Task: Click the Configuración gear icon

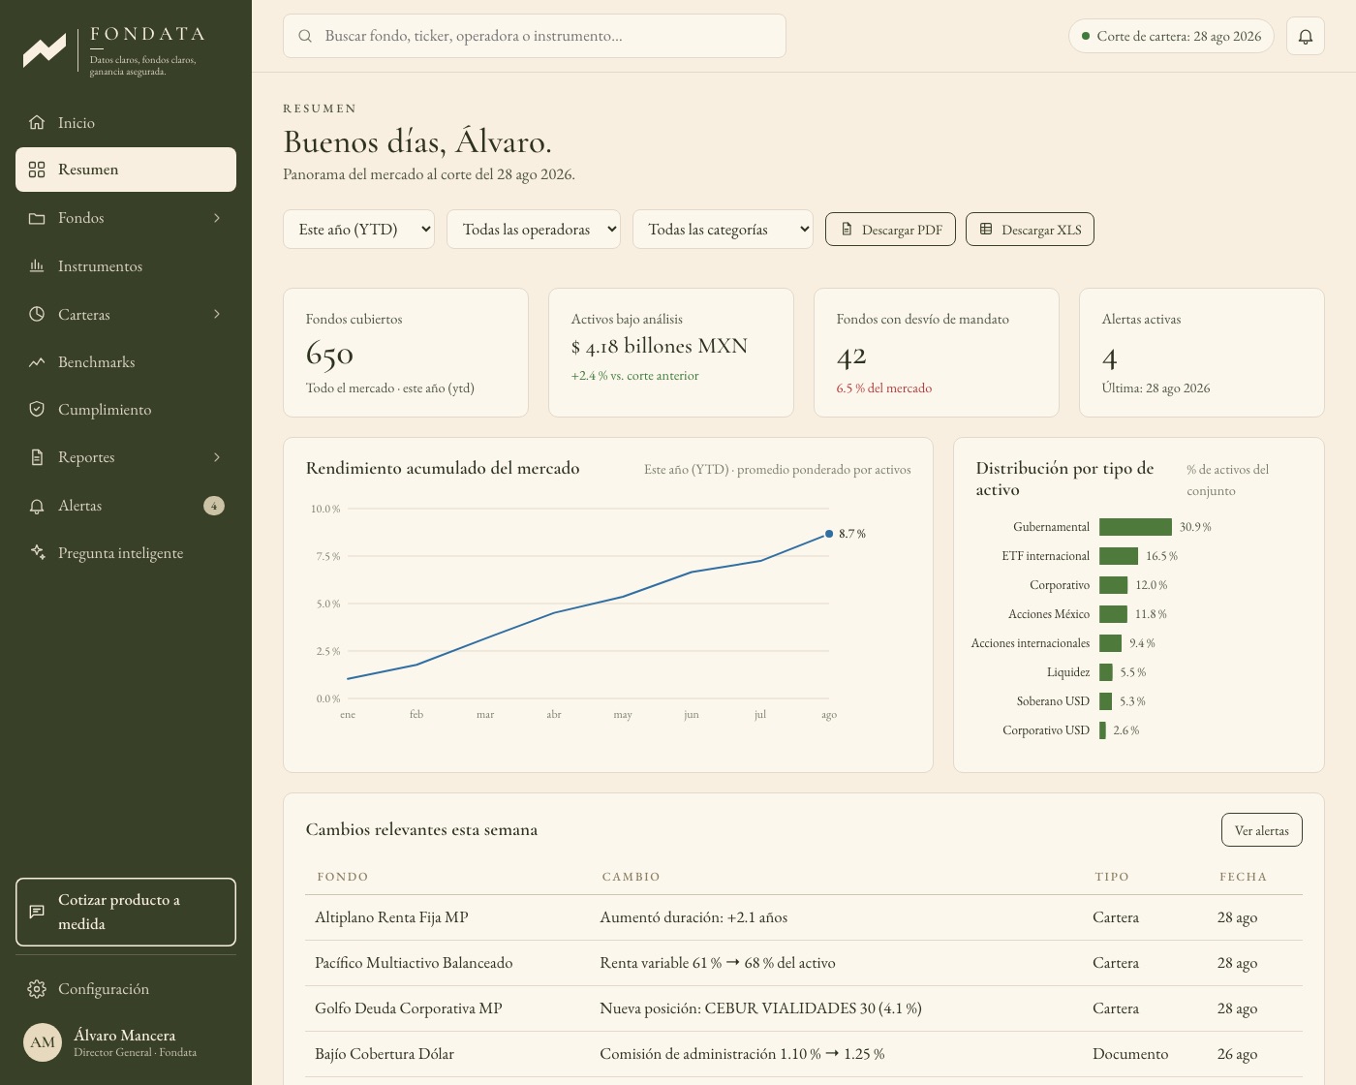Action: tap(37, 989)
